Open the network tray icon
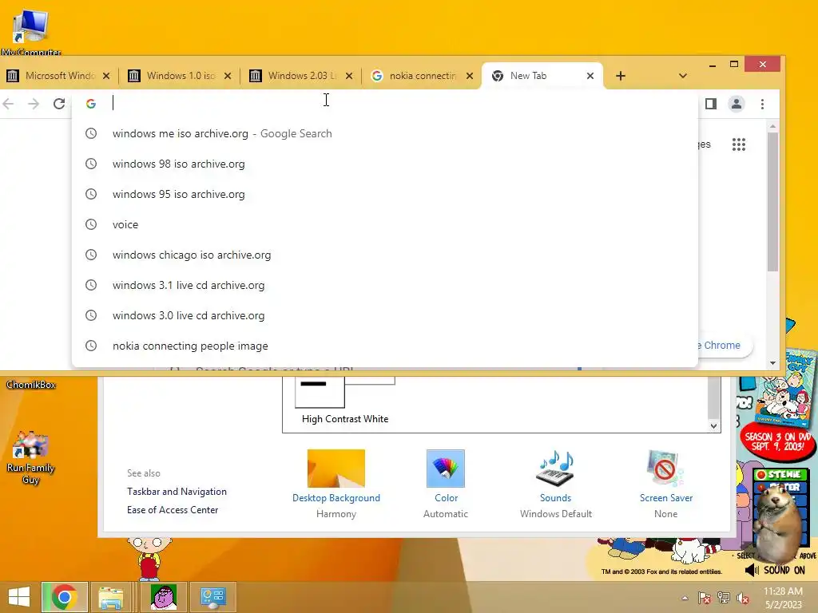This screenshot has width=818, height=613. tap(724, 598)
